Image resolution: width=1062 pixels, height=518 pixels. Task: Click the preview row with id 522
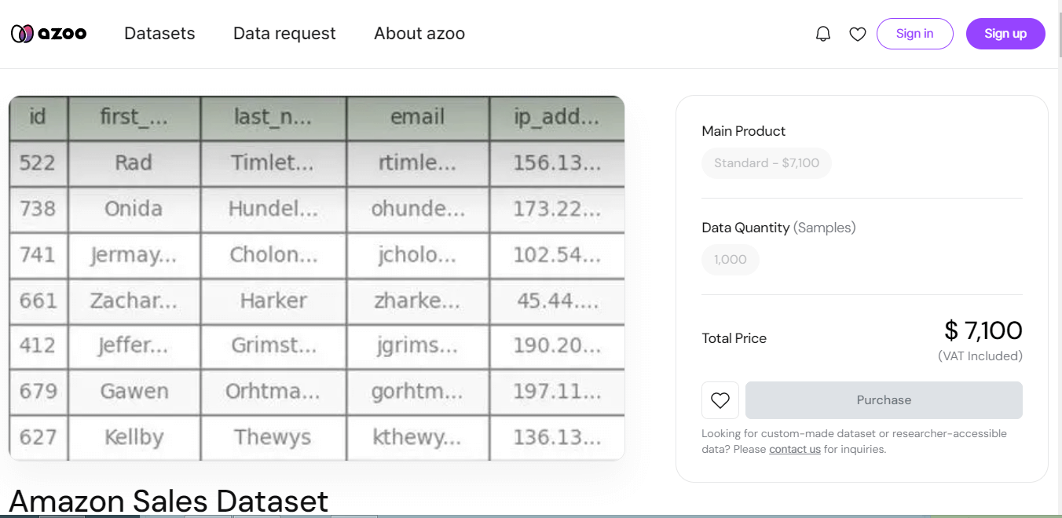tap(317, 163)
